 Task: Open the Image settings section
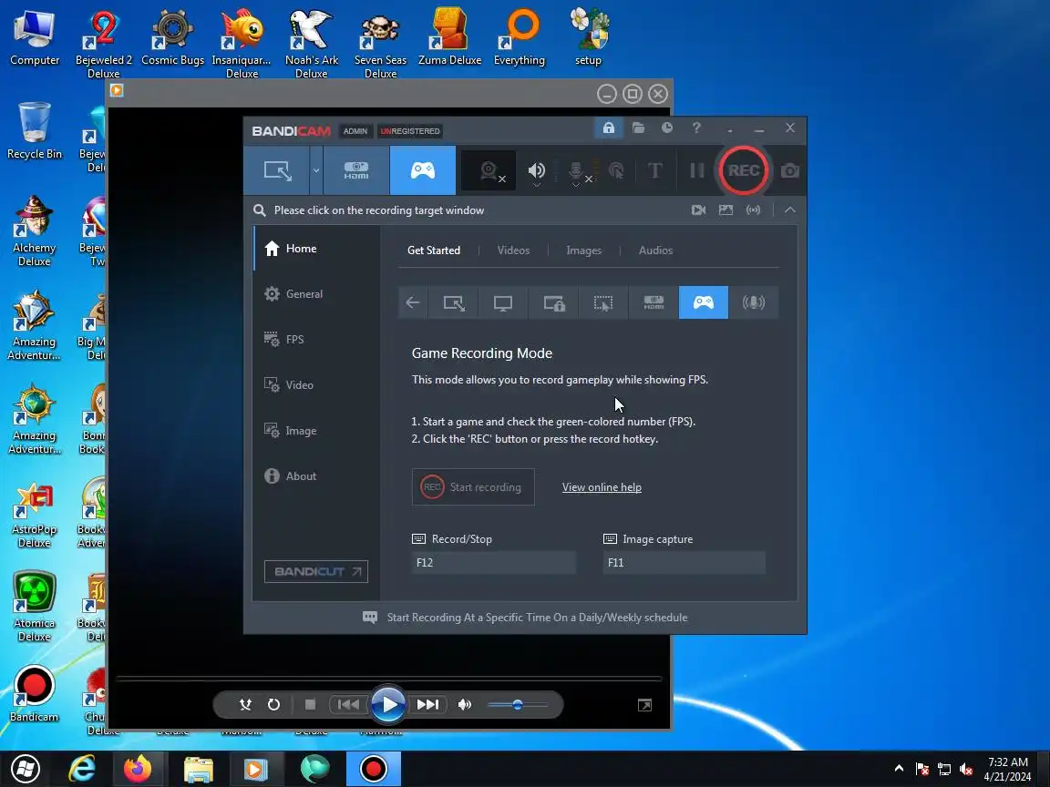click(317, 430)
